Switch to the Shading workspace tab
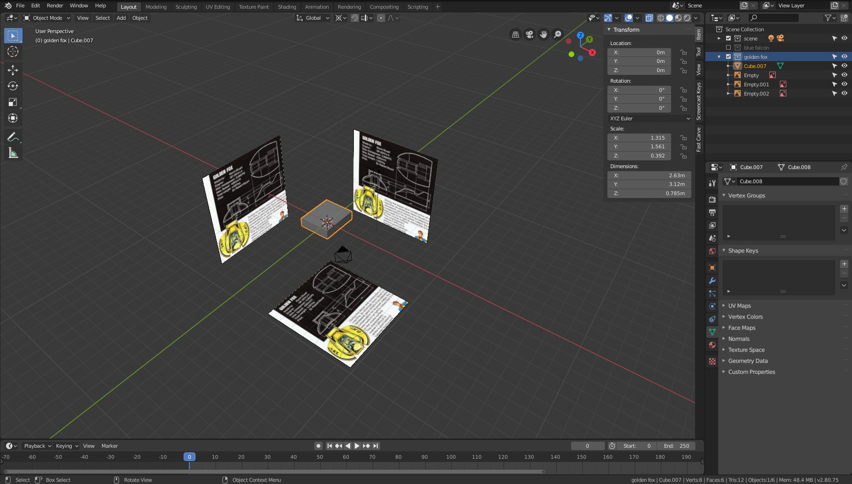The image size is (852, 484). click(287, 7)
